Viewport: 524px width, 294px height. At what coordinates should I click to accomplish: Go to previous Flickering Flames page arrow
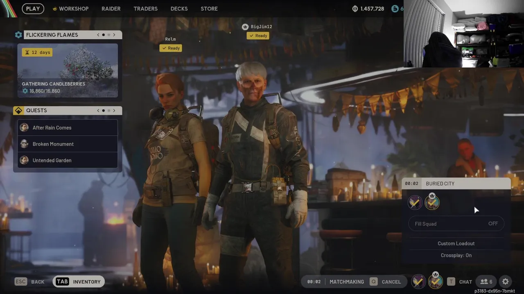[x=98, y=35]
